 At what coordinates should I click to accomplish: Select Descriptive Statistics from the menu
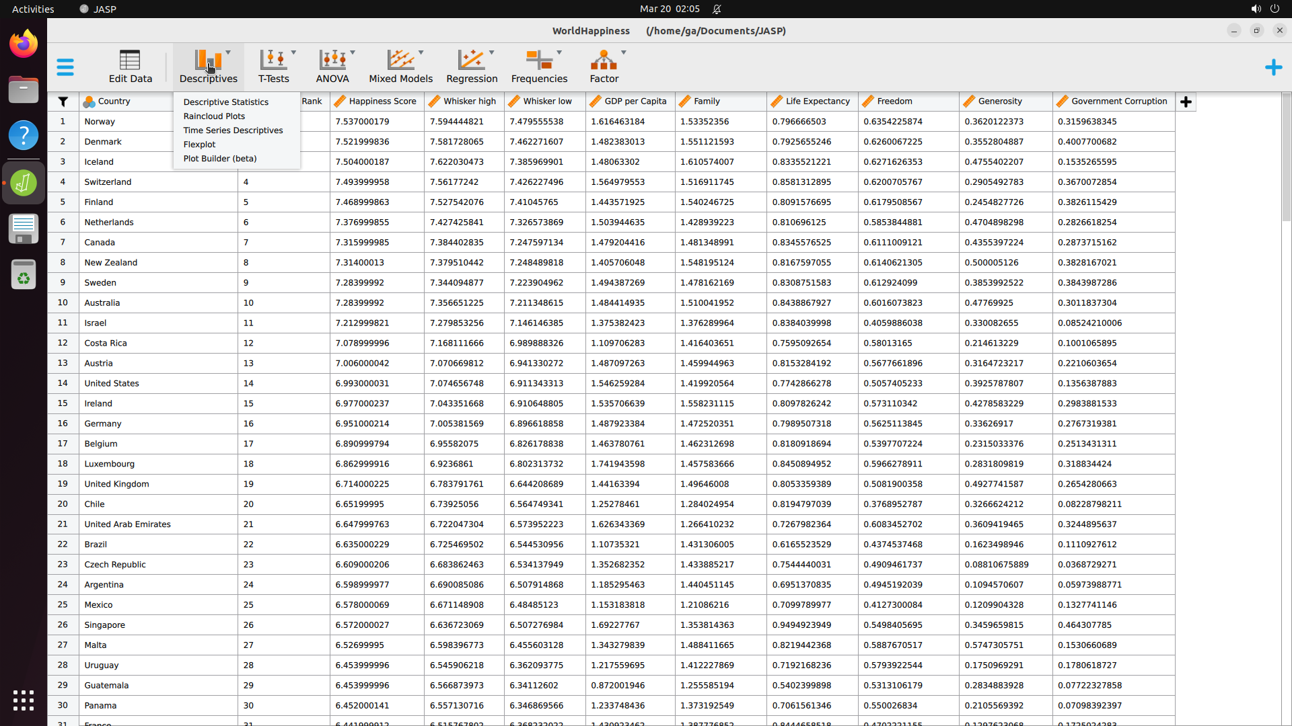coord(225,102)
